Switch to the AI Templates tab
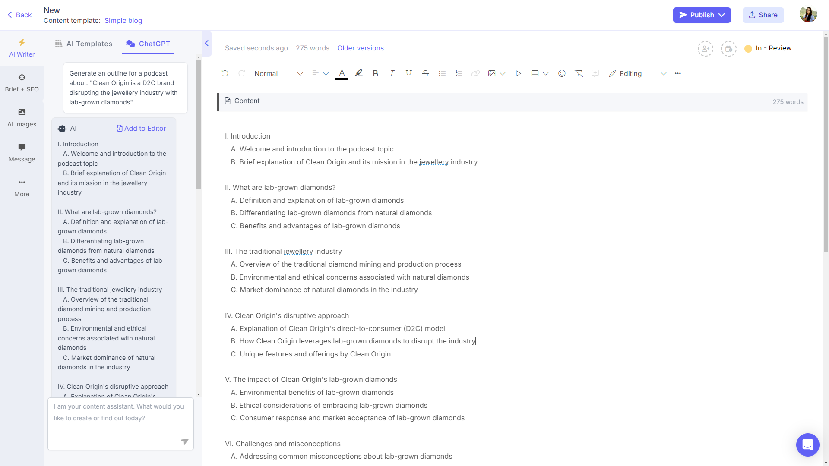 [x=83, y=43]
